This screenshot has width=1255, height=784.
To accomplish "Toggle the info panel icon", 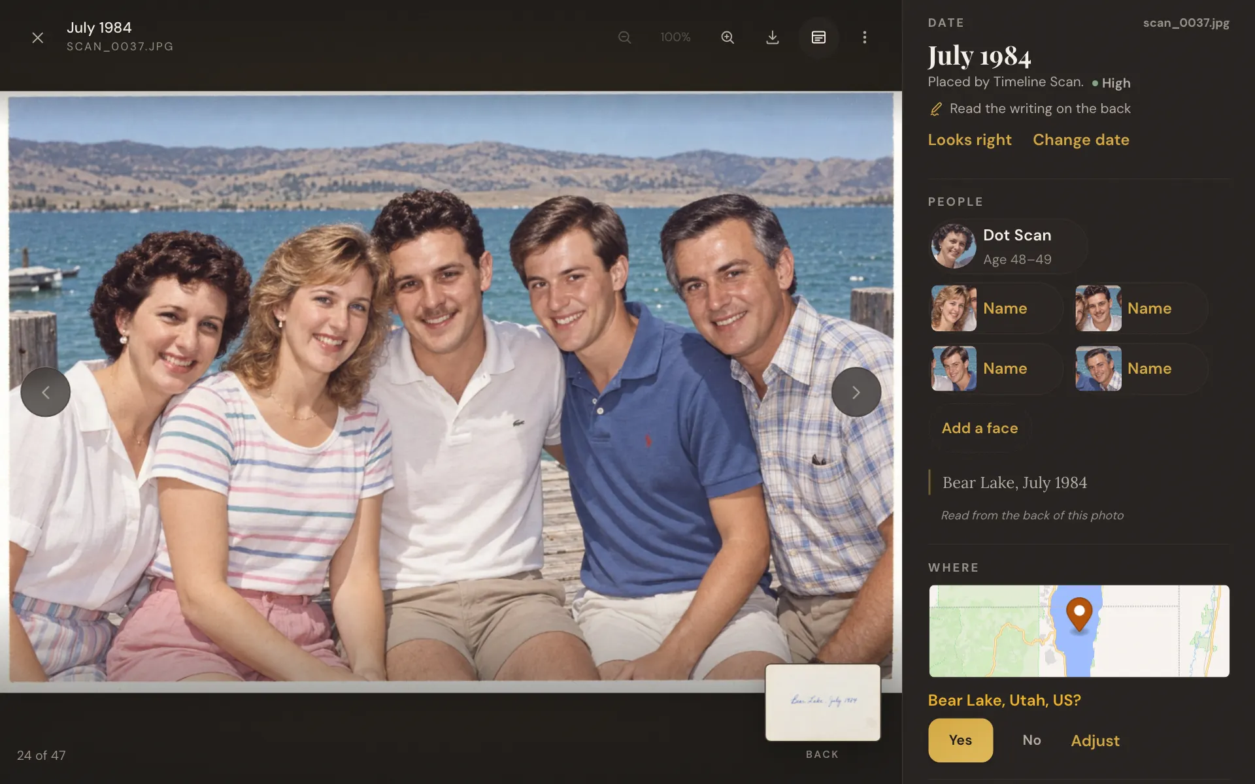I will 818,37.
